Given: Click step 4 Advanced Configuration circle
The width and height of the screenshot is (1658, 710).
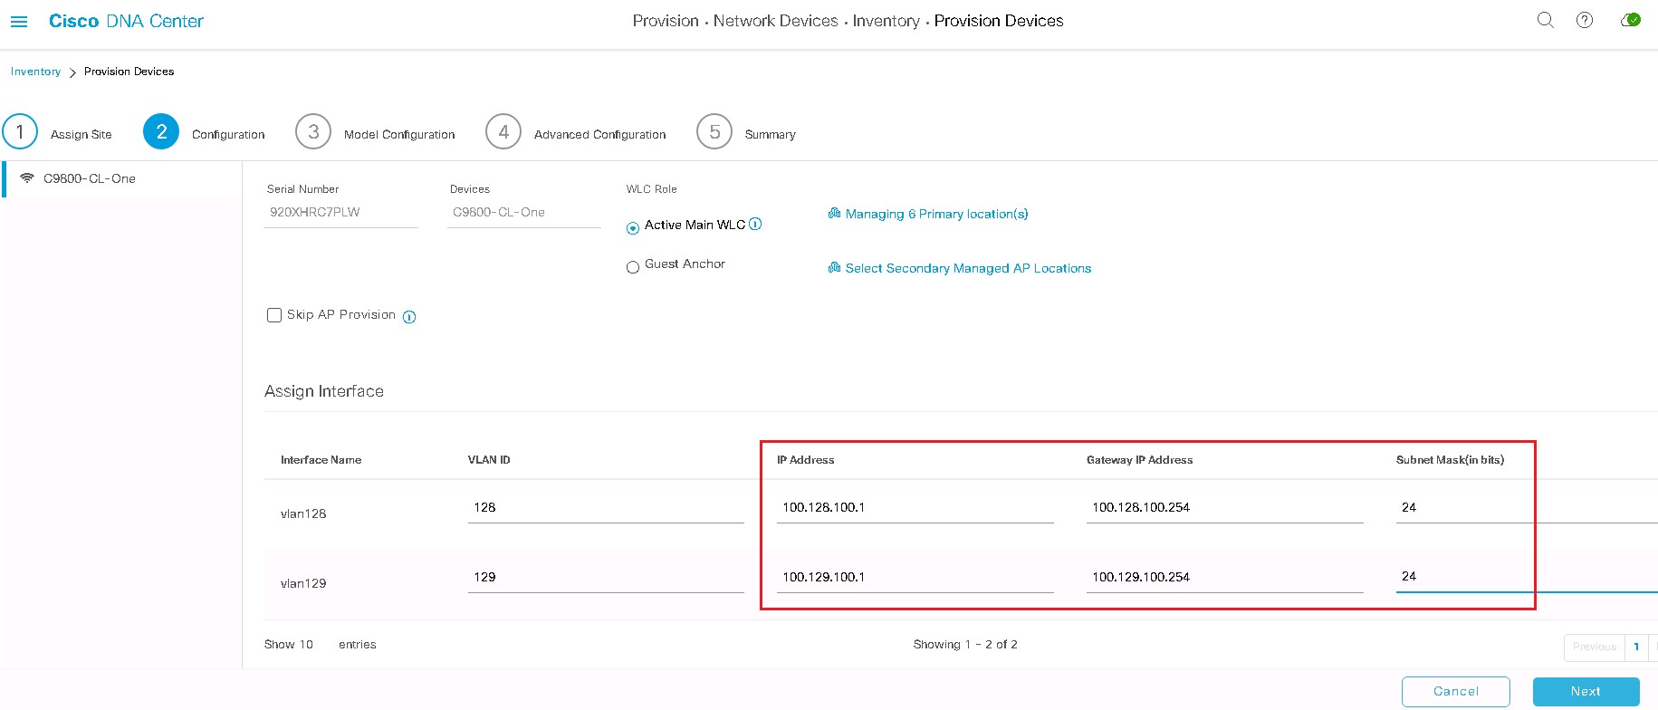Looking at the screenshot, I should pos(503,131).
